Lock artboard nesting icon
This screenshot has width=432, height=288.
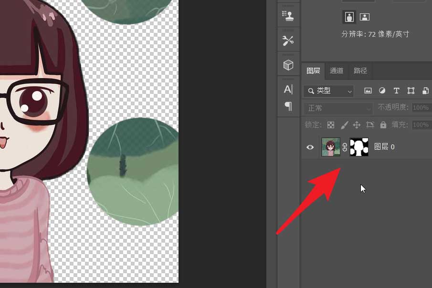tap(370, 125)
